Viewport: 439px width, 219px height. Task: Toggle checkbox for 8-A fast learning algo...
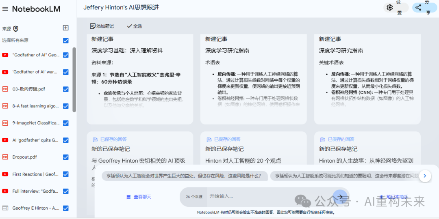tap(66, 106)
